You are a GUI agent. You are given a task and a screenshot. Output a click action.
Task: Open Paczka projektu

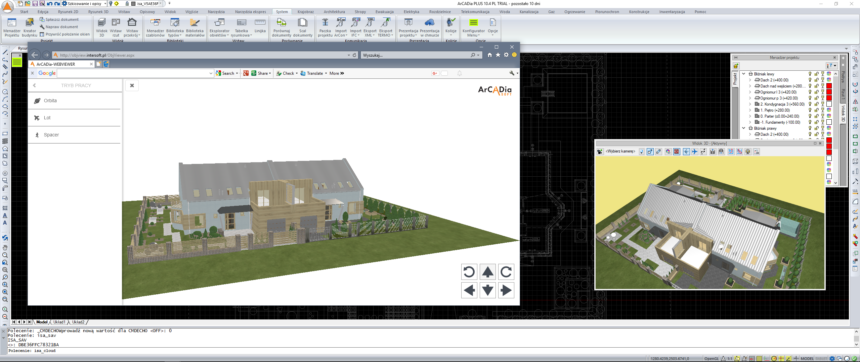pyautogui.click(x=325, y=27)
